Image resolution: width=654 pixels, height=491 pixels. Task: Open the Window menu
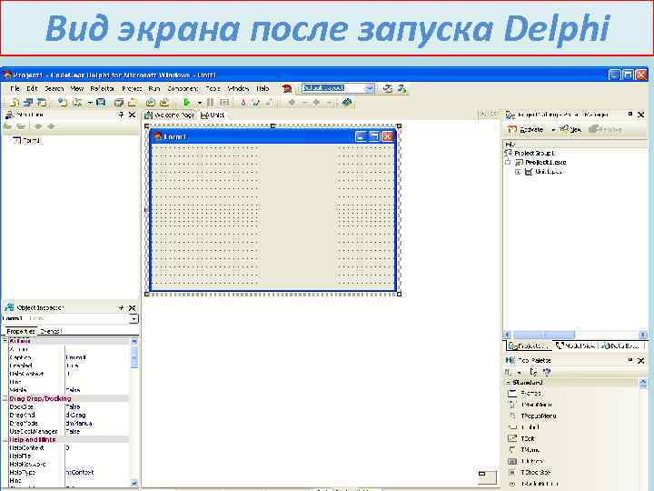point(238,88)
